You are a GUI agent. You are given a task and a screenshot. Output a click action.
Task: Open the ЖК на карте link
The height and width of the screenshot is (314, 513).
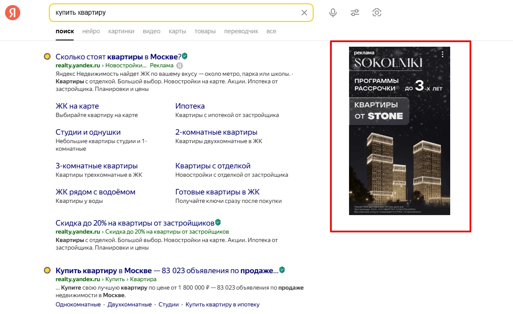77,106
